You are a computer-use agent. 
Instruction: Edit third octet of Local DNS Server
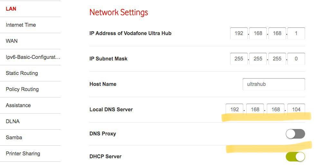click(x=276, y=110)
